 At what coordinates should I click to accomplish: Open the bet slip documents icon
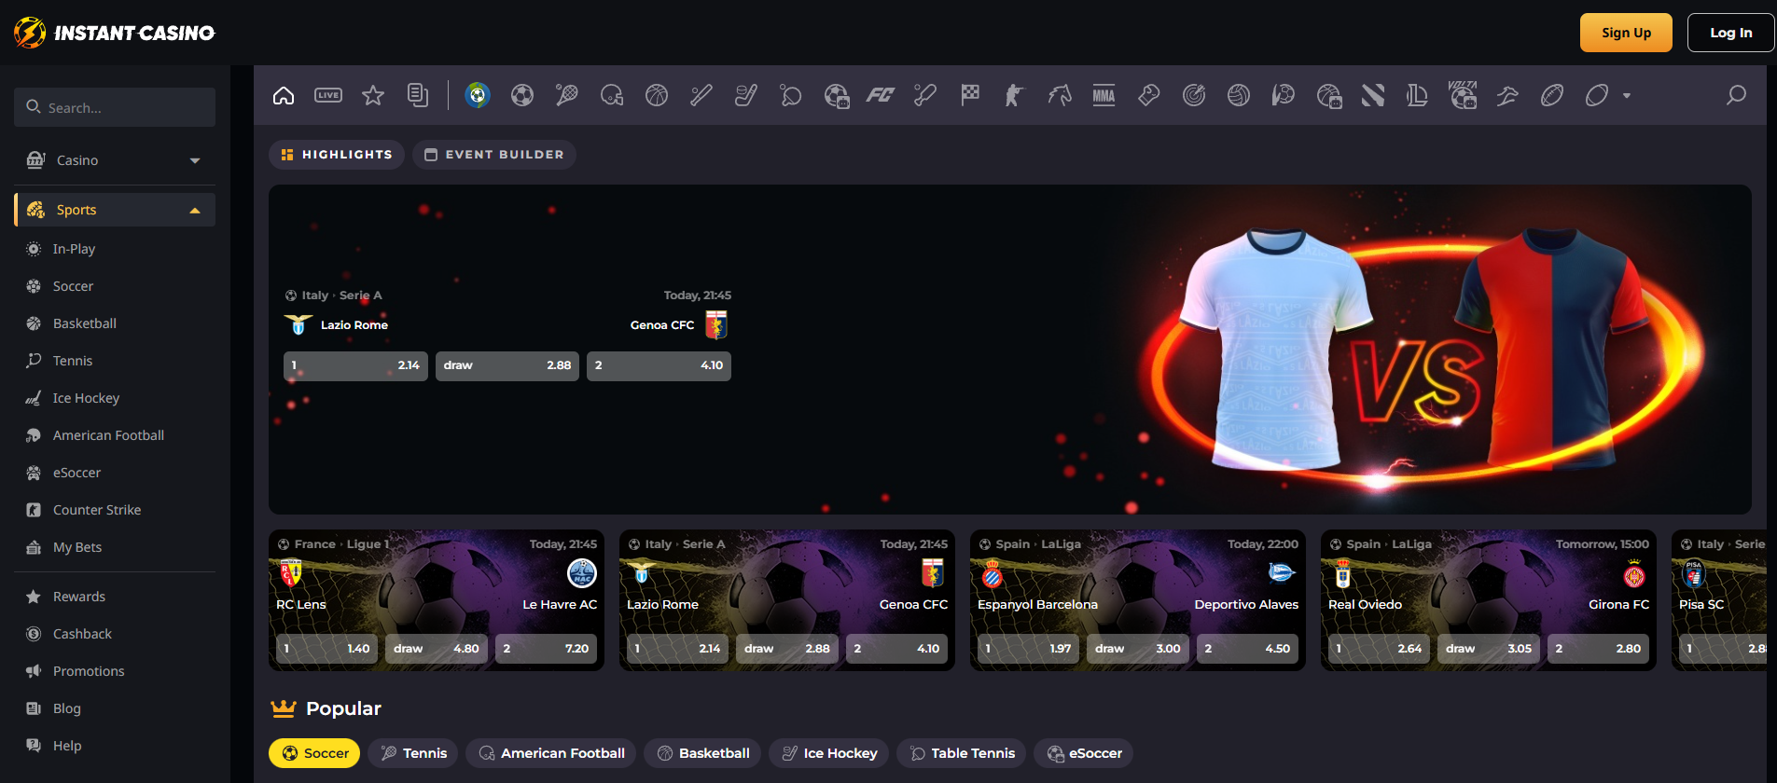point(418,95)
